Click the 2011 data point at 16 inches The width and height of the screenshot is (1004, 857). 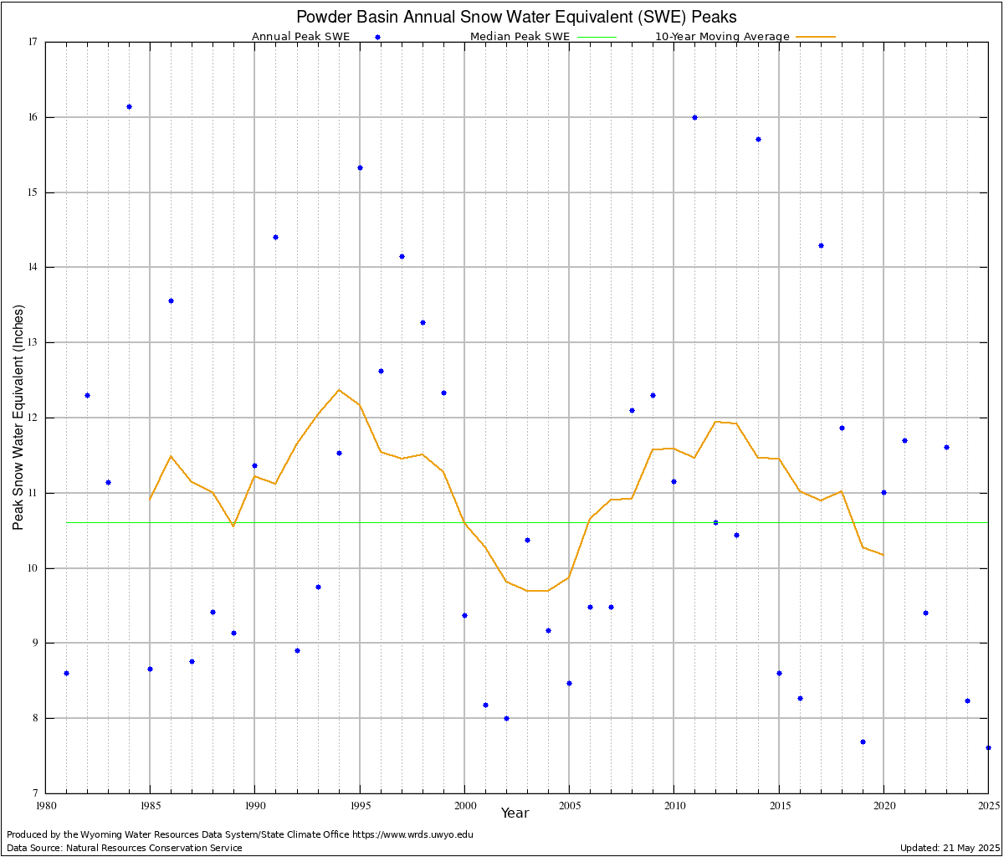coord(694,117)
